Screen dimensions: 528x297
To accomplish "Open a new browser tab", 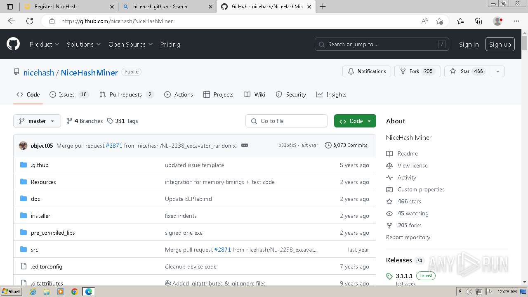I will click(x=323, y=7).
